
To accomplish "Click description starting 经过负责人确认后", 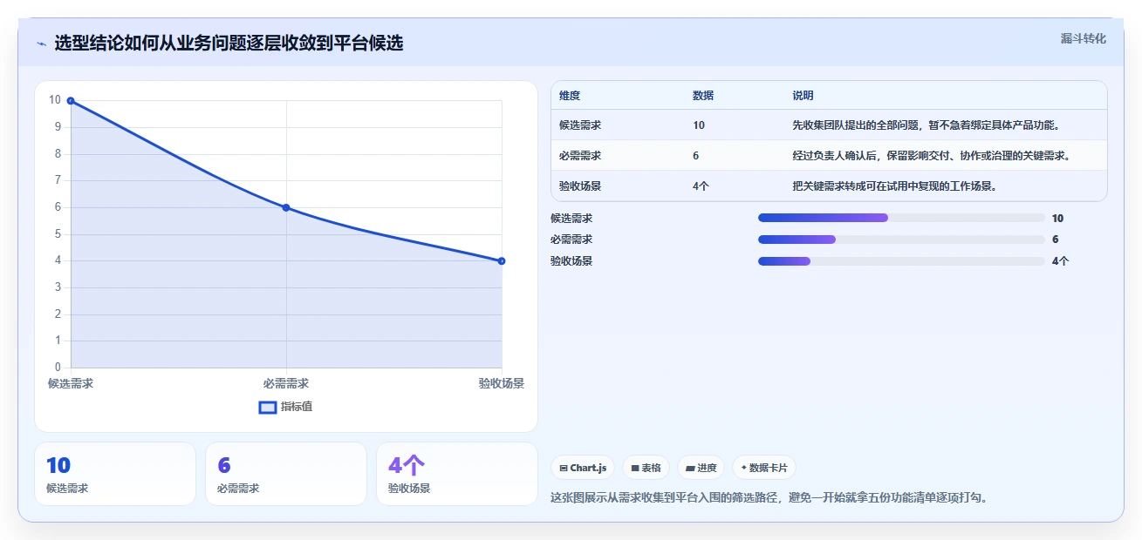I will [931, 156].
